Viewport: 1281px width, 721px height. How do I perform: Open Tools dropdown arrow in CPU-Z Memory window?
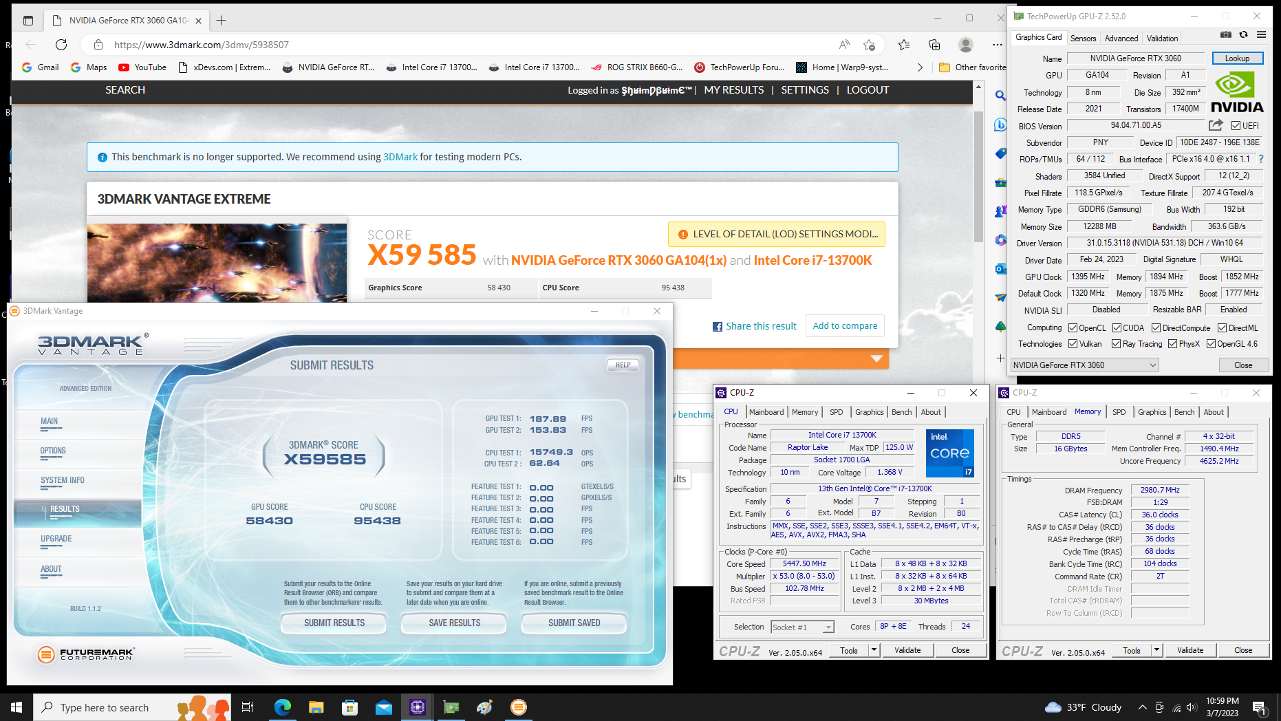click(1156, 650)
